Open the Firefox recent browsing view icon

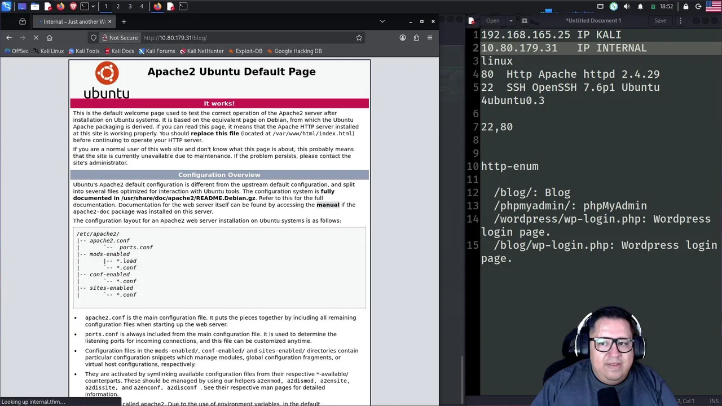(23, 21)
